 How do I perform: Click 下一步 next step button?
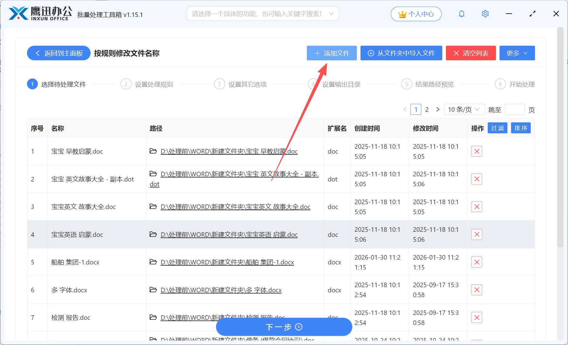[284, 327]
